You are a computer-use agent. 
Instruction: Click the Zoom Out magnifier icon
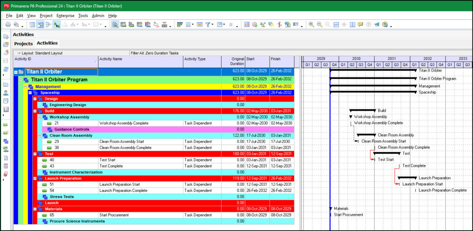[320, 25]
